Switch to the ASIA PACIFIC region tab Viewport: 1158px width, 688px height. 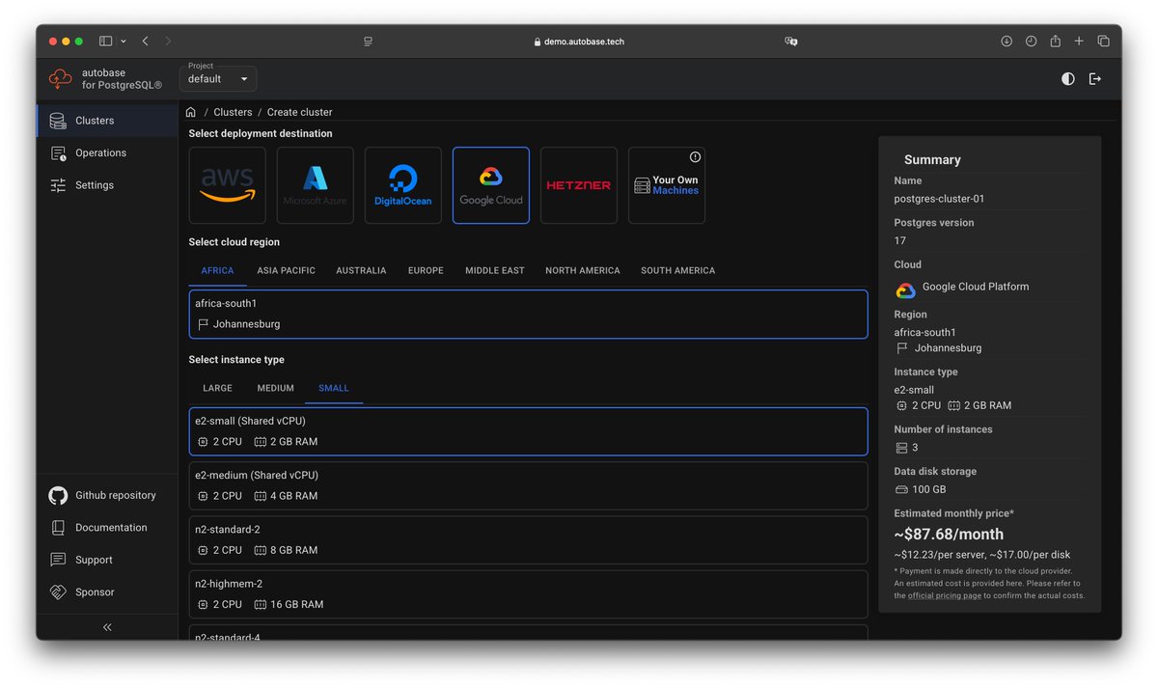click(286, 270)
